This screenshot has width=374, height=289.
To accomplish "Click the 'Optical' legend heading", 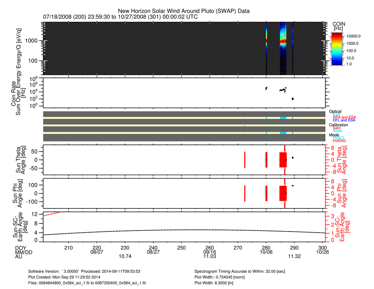I will coord(335,112).
